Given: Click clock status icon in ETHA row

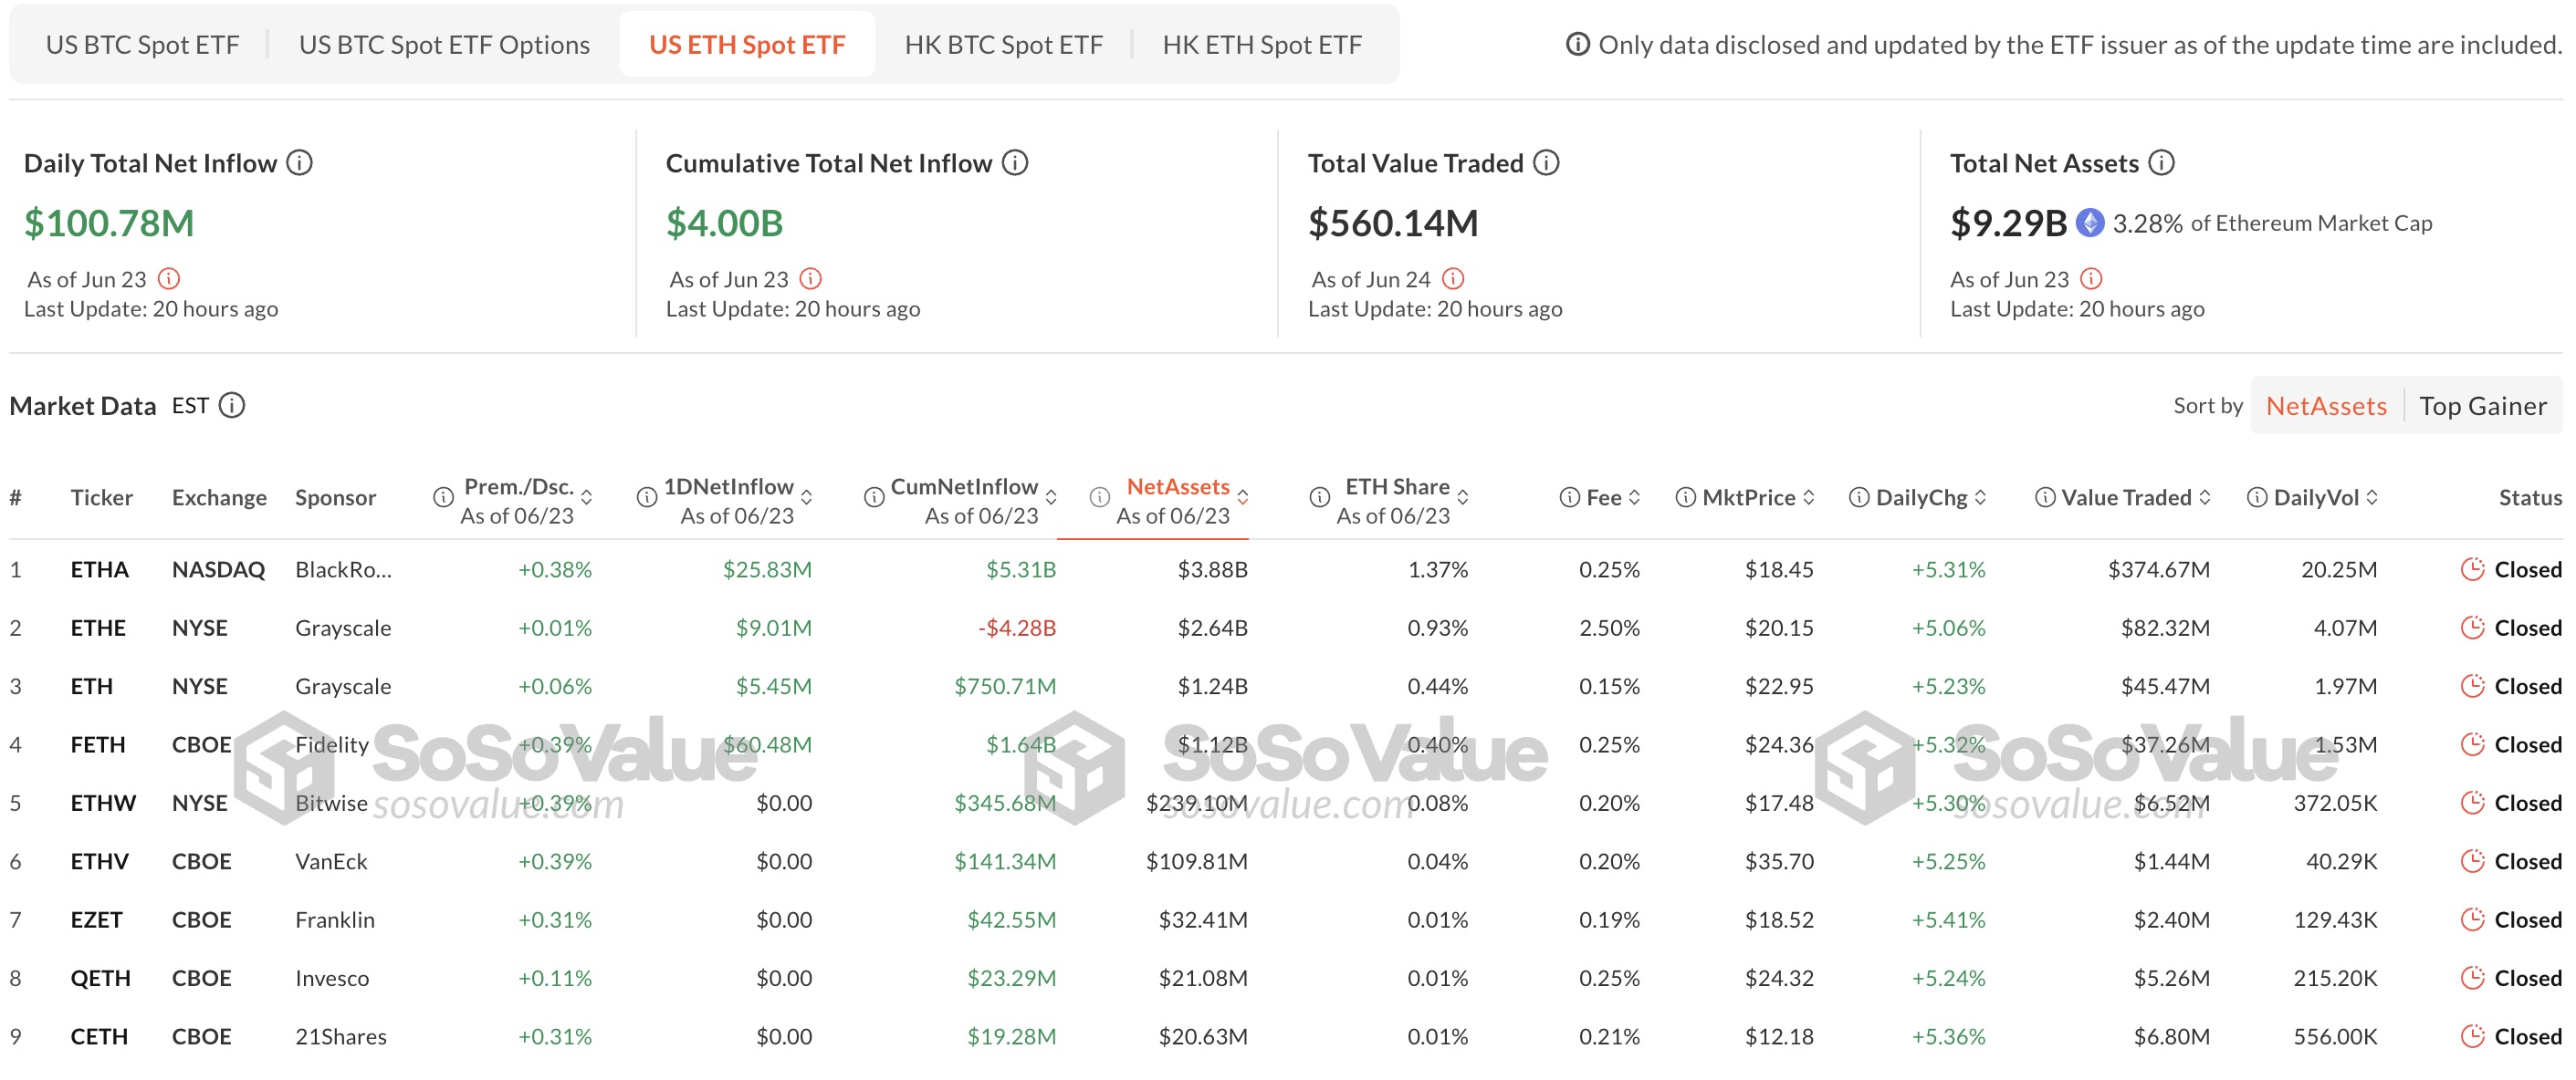Looking at the screenshot, I should (2472, 569).
